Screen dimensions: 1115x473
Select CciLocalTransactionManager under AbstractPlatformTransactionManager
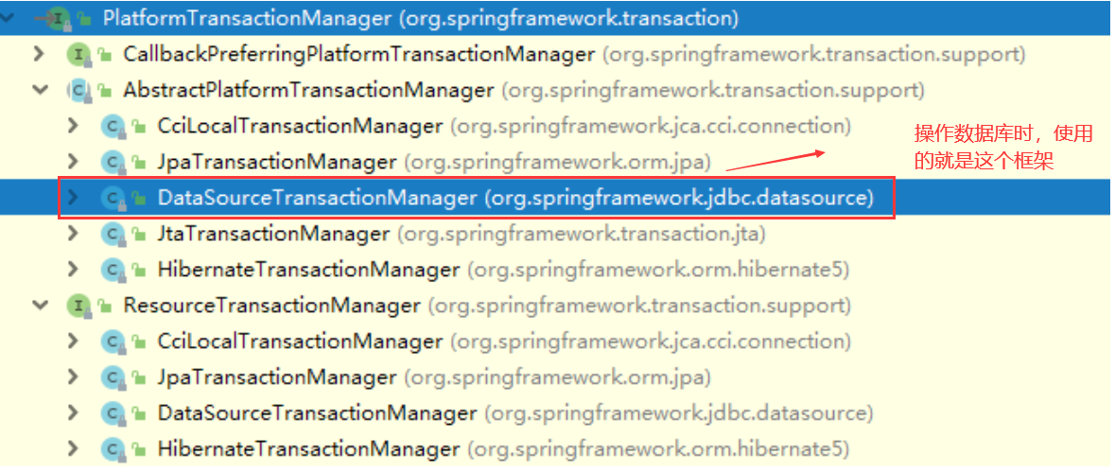(x=300, y=126)
